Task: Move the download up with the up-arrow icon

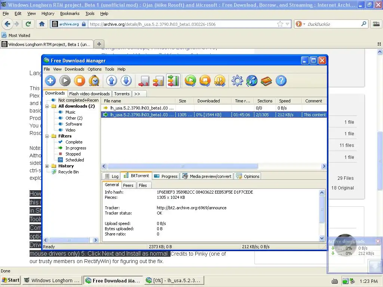Action: (111, 81)
